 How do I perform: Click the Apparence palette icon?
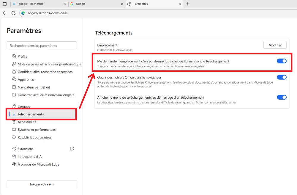(14, 79)
